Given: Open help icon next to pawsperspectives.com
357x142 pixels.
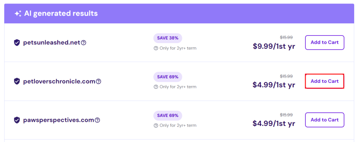Looking at the screenshot, I should [x=97, y=120].
